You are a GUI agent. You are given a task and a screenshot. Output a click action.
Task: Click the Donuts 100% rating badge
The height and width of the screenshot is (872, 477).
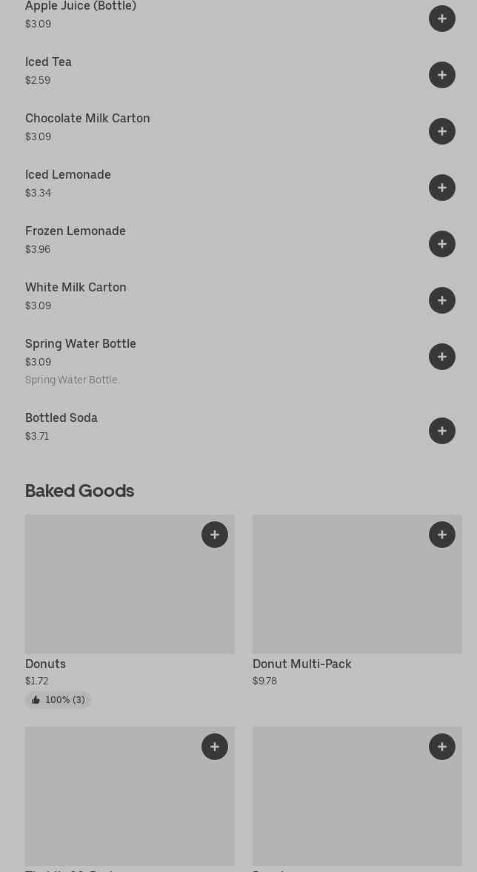pos(58,700)
